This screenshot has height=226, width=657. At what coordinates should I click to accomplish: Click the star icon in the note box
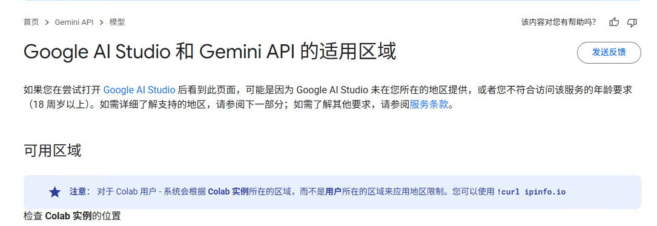click(x=55, y=192)
